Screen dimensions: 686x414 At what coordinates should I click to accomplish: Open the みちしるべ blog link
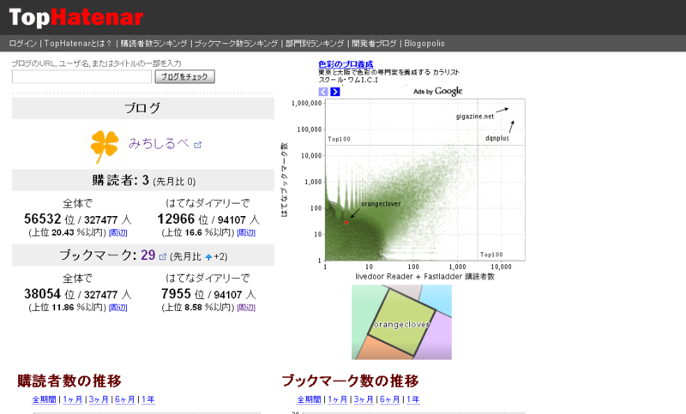coord(159,143)
